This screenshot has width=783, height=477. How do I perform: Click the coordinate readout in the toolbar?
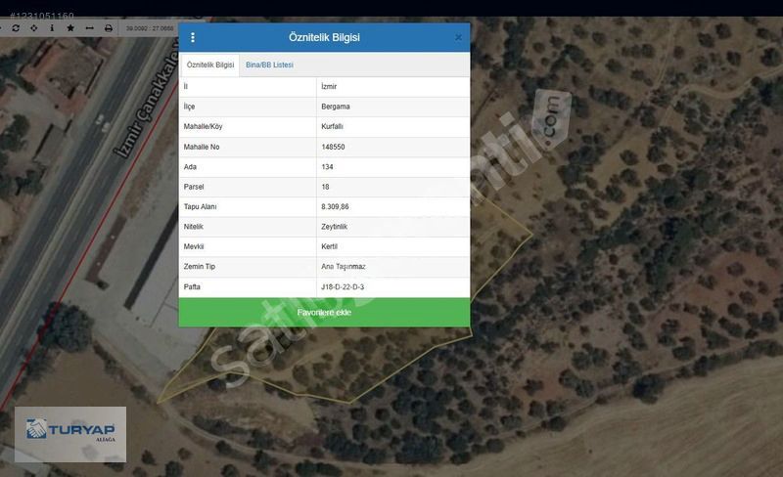coord(150,28)
